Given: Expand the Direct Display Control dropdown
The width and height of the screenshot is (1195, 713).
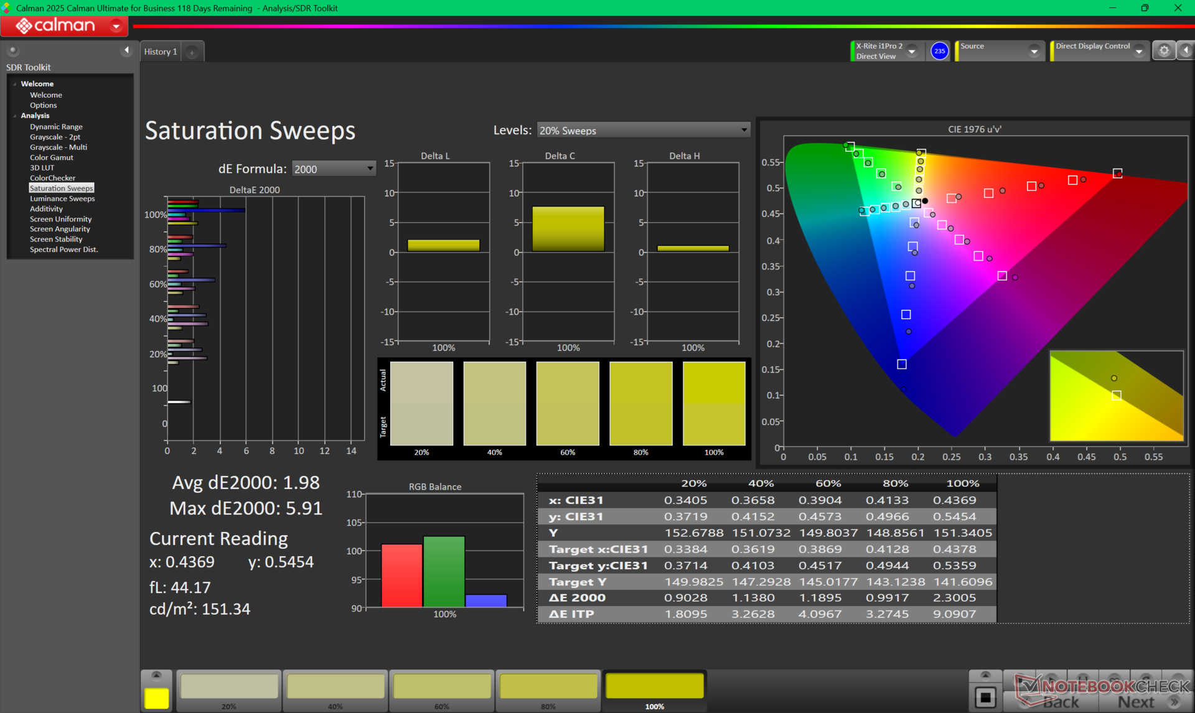Looking at the screenshot, I should tap(1138, 52).
